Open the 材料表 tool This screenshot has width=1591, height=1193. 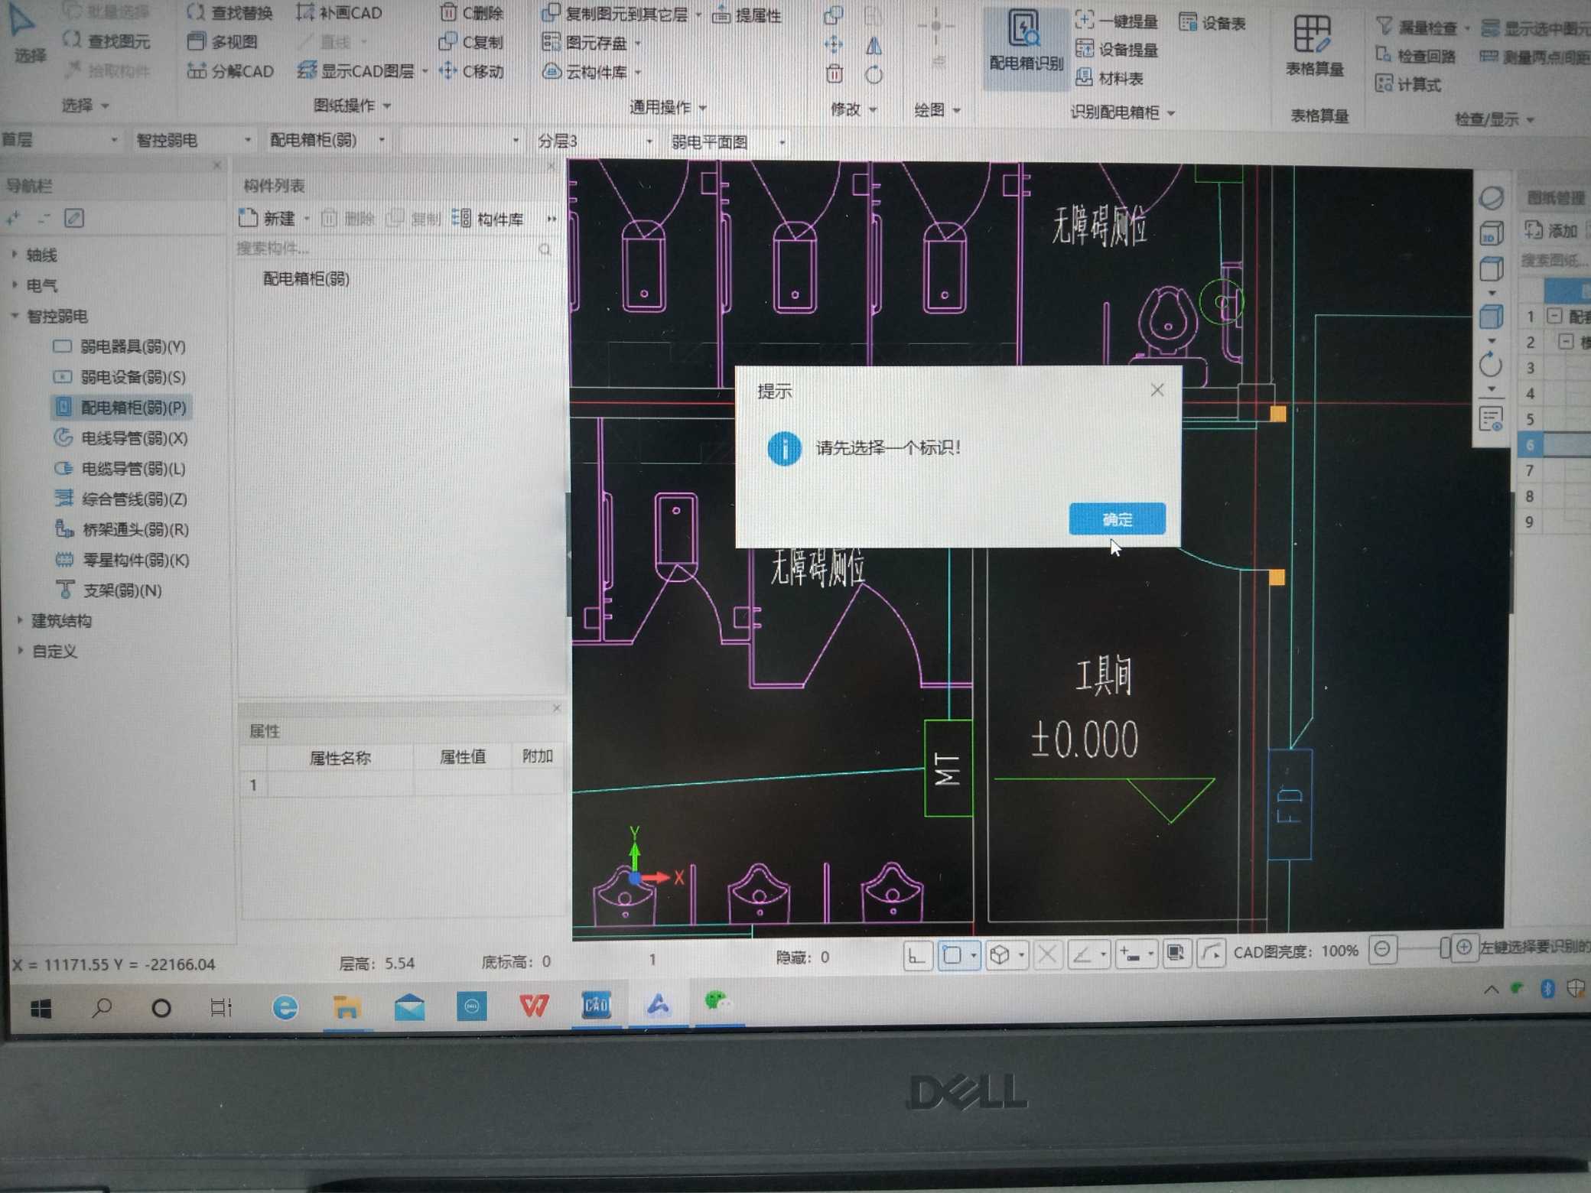click(x=1108, y=78)
